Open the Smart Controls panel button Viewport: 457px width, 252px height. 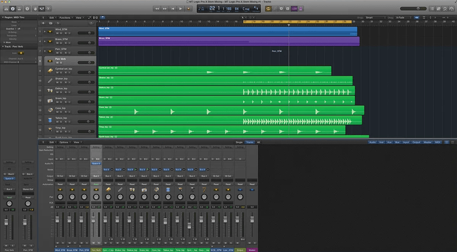point(35,9)
